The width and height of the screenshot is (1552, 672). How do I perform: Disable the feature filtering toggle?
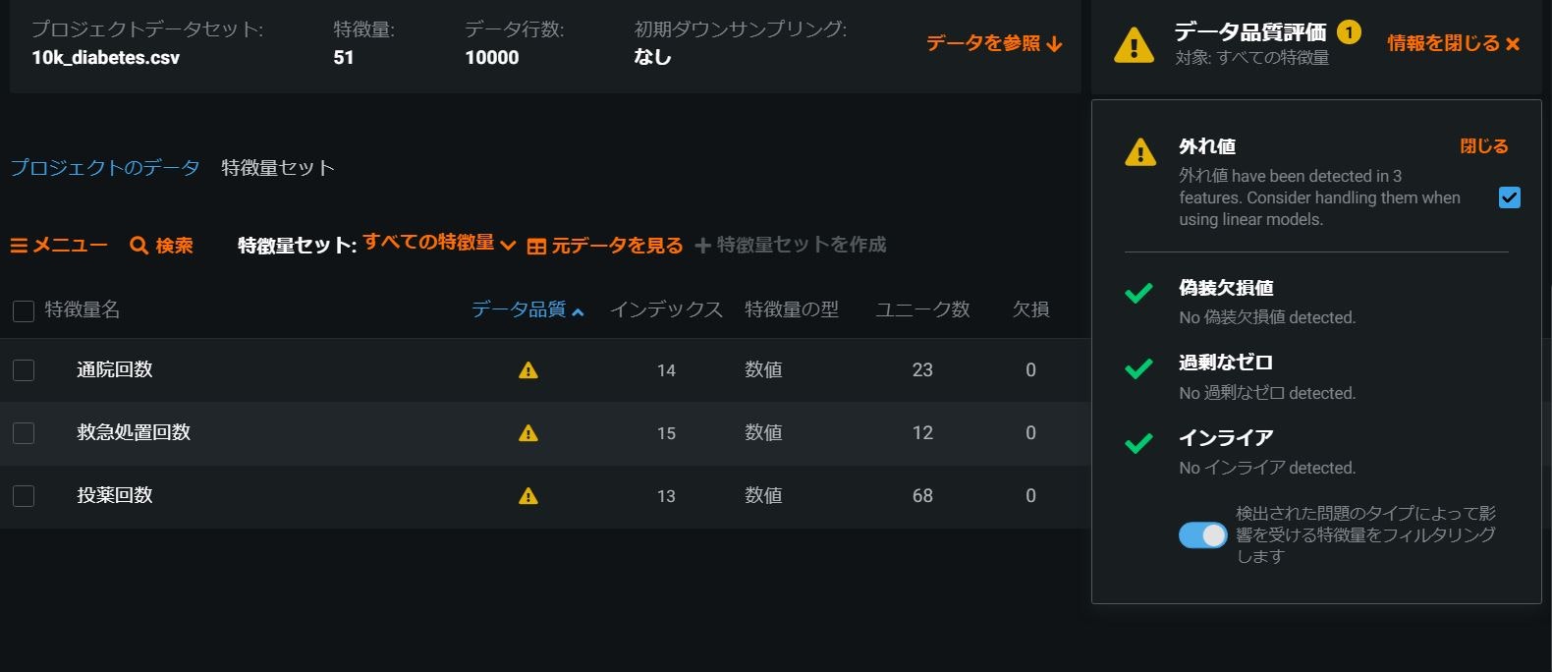(1202, 534)
